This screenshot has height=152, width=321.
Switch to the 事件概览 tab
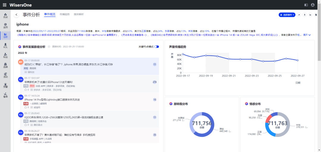click(x=50, y=14)
